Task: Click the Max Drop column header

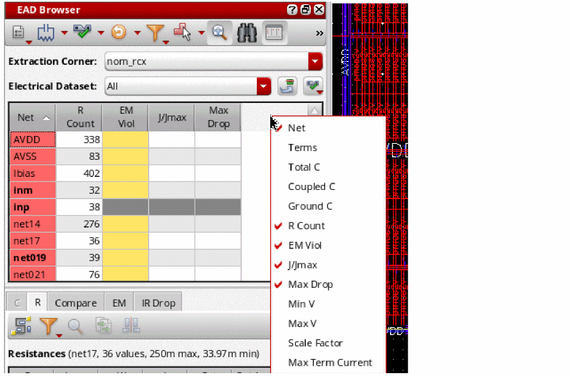Action: (218, 117)
